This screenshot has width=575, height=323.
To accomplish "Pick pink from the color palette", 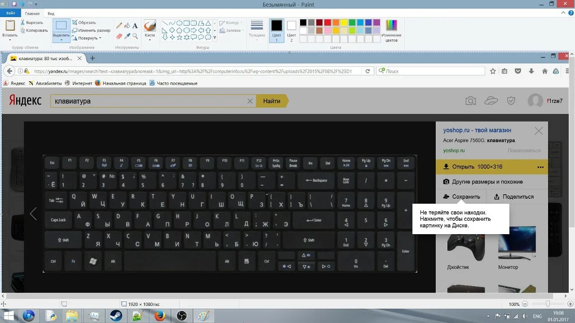I will pyautogui.click(x=327, y=31).
